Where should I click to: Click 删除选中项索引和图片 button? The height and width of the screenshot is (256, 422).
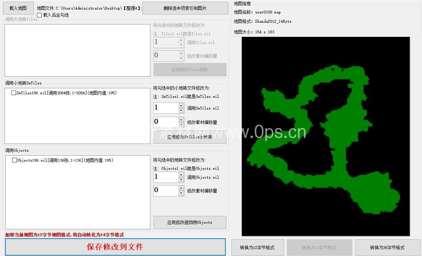pyautogui.click(x=185, y=8)
